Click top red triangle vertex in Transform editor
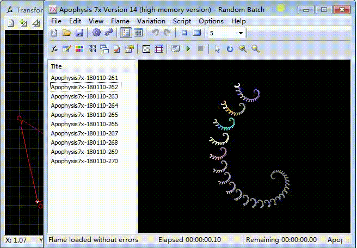This screenshot has height=248, width=357. click(19, 118)
